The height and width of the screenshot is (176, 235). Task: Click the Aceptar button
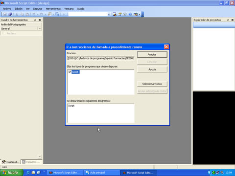[152, 55]
